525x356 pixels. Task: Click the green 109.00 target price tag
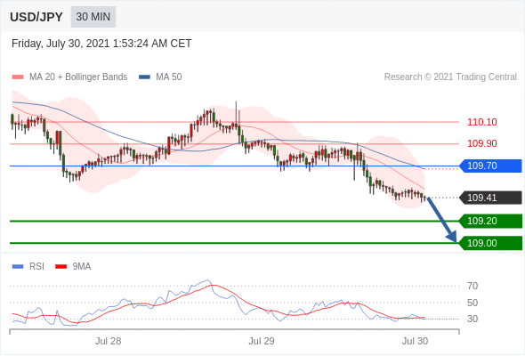pos(490,243)
